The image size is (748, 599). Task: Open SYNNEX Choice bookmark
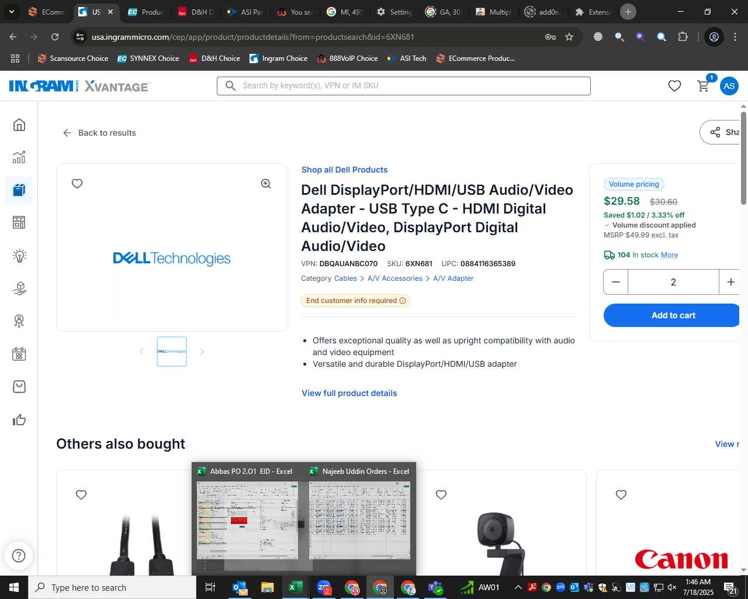pyautogui.click(x=148, y=58)
